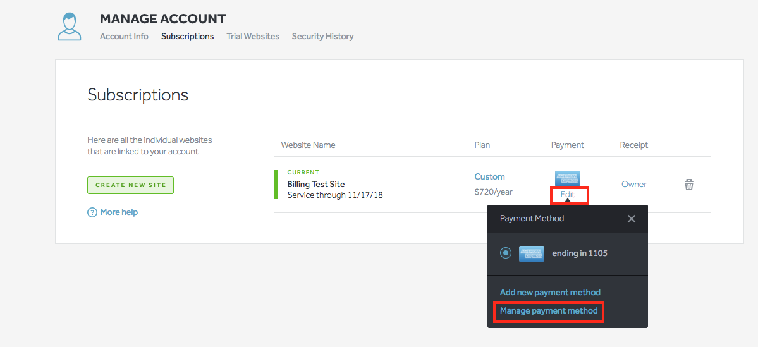Screen dimensions: 758x347
Task: Go to the Trial Websites tab
Action: pyautogui.click(x=253, y=36)
